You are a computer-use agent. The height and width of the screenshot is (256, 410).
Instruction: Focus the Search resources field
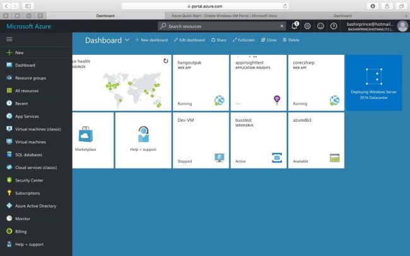coord(222,26)
